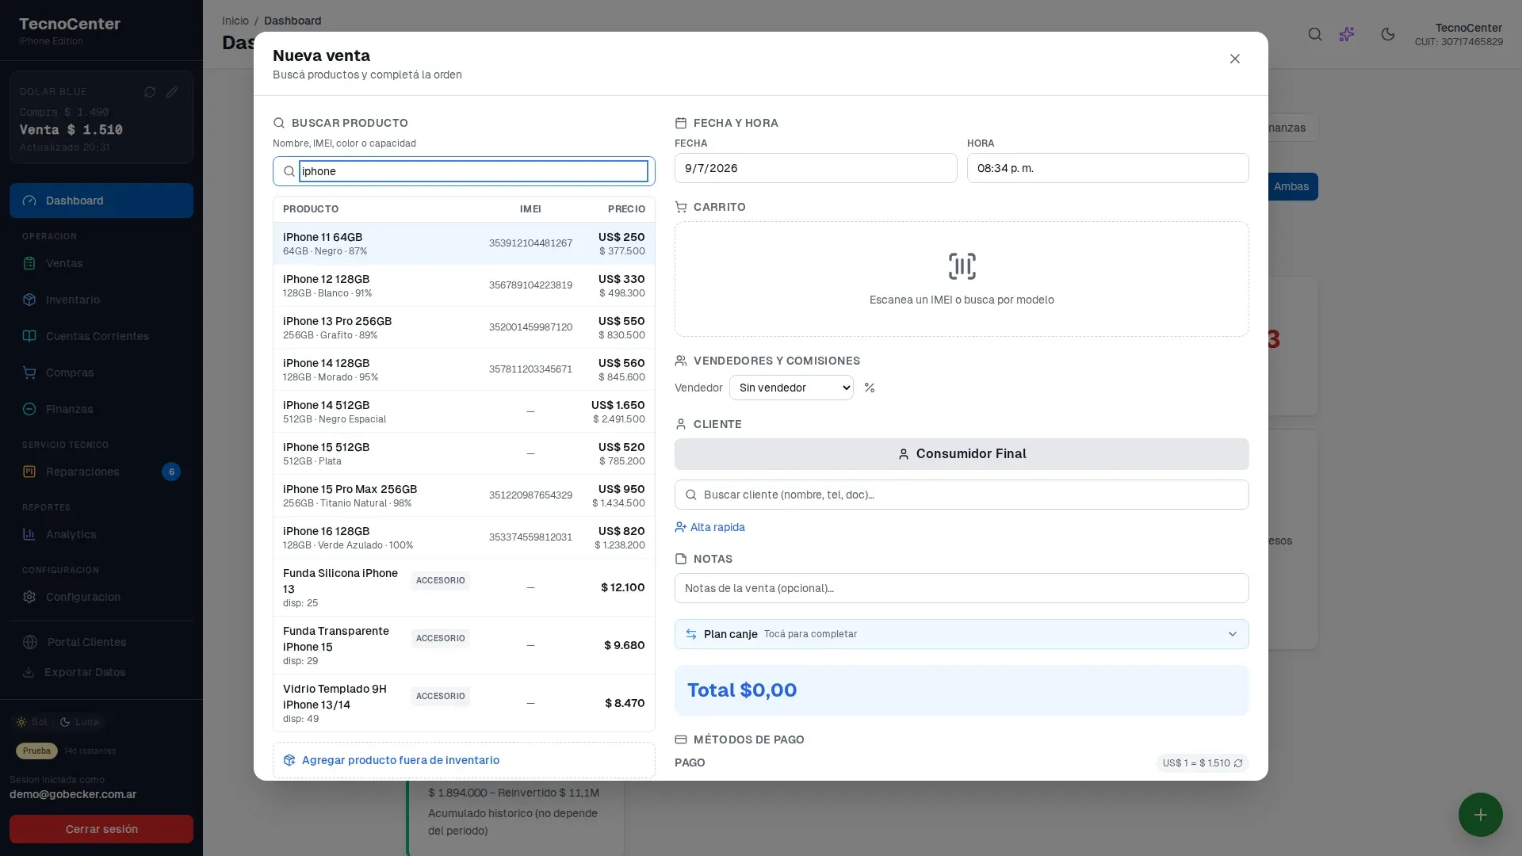Expand the Plan canje section
This screenshot has height=856, width=1522.
click(x=962, y=634)
